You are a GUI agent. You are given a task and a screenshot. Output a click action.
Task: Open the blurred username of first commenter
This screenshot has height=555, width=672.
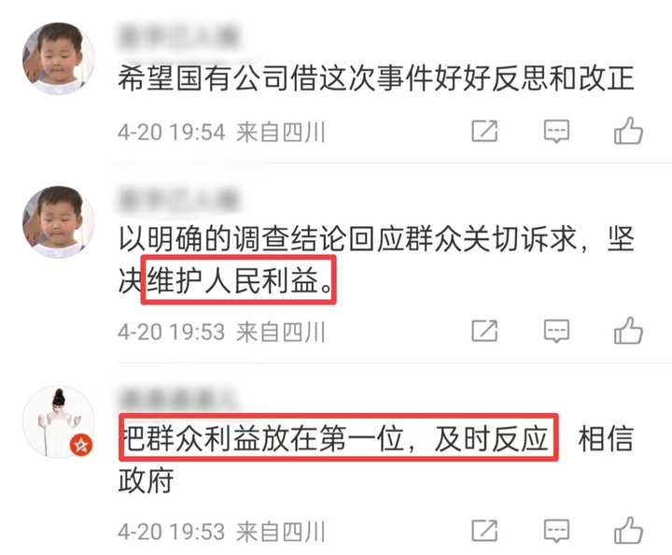(x=178, y=37)
